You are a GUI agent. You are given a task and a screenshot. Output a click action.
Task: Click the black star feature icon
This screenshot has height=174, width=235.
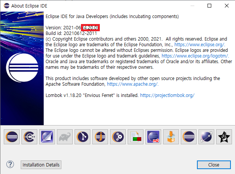click(224, 137)
